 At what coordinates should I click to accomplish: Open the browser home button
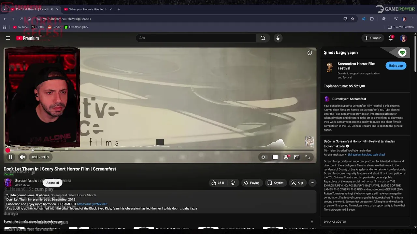29,19
